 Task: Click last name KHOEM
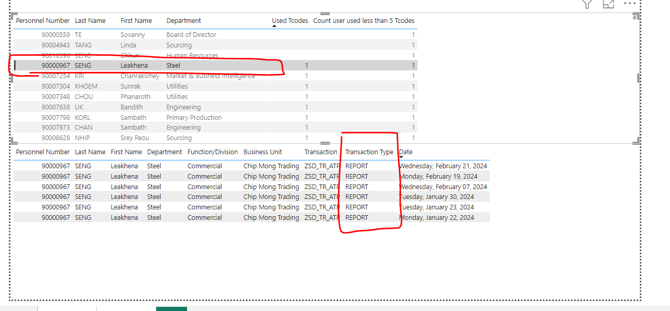(x=86, y=86)
